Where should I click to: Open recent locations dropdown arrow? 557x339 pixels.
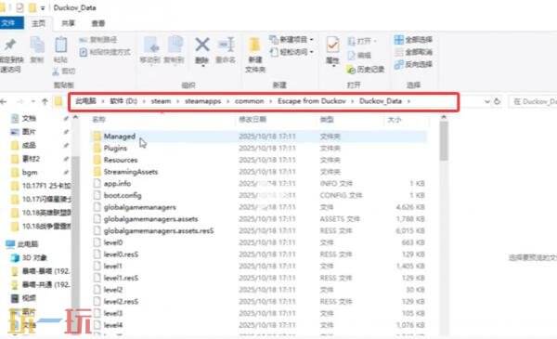(x=33, y=101)
